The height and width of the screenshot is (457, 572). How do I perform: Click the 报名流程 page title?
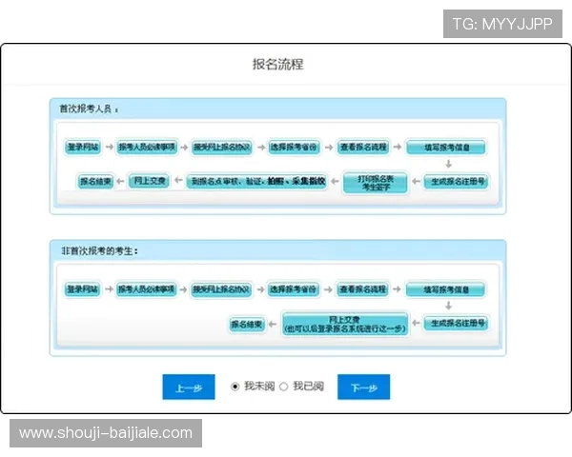pyautogui.click(x=278, y=64)
